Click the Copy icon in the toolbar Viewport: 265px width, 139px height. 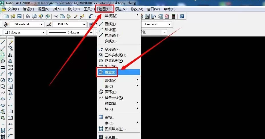pos(62,16)
